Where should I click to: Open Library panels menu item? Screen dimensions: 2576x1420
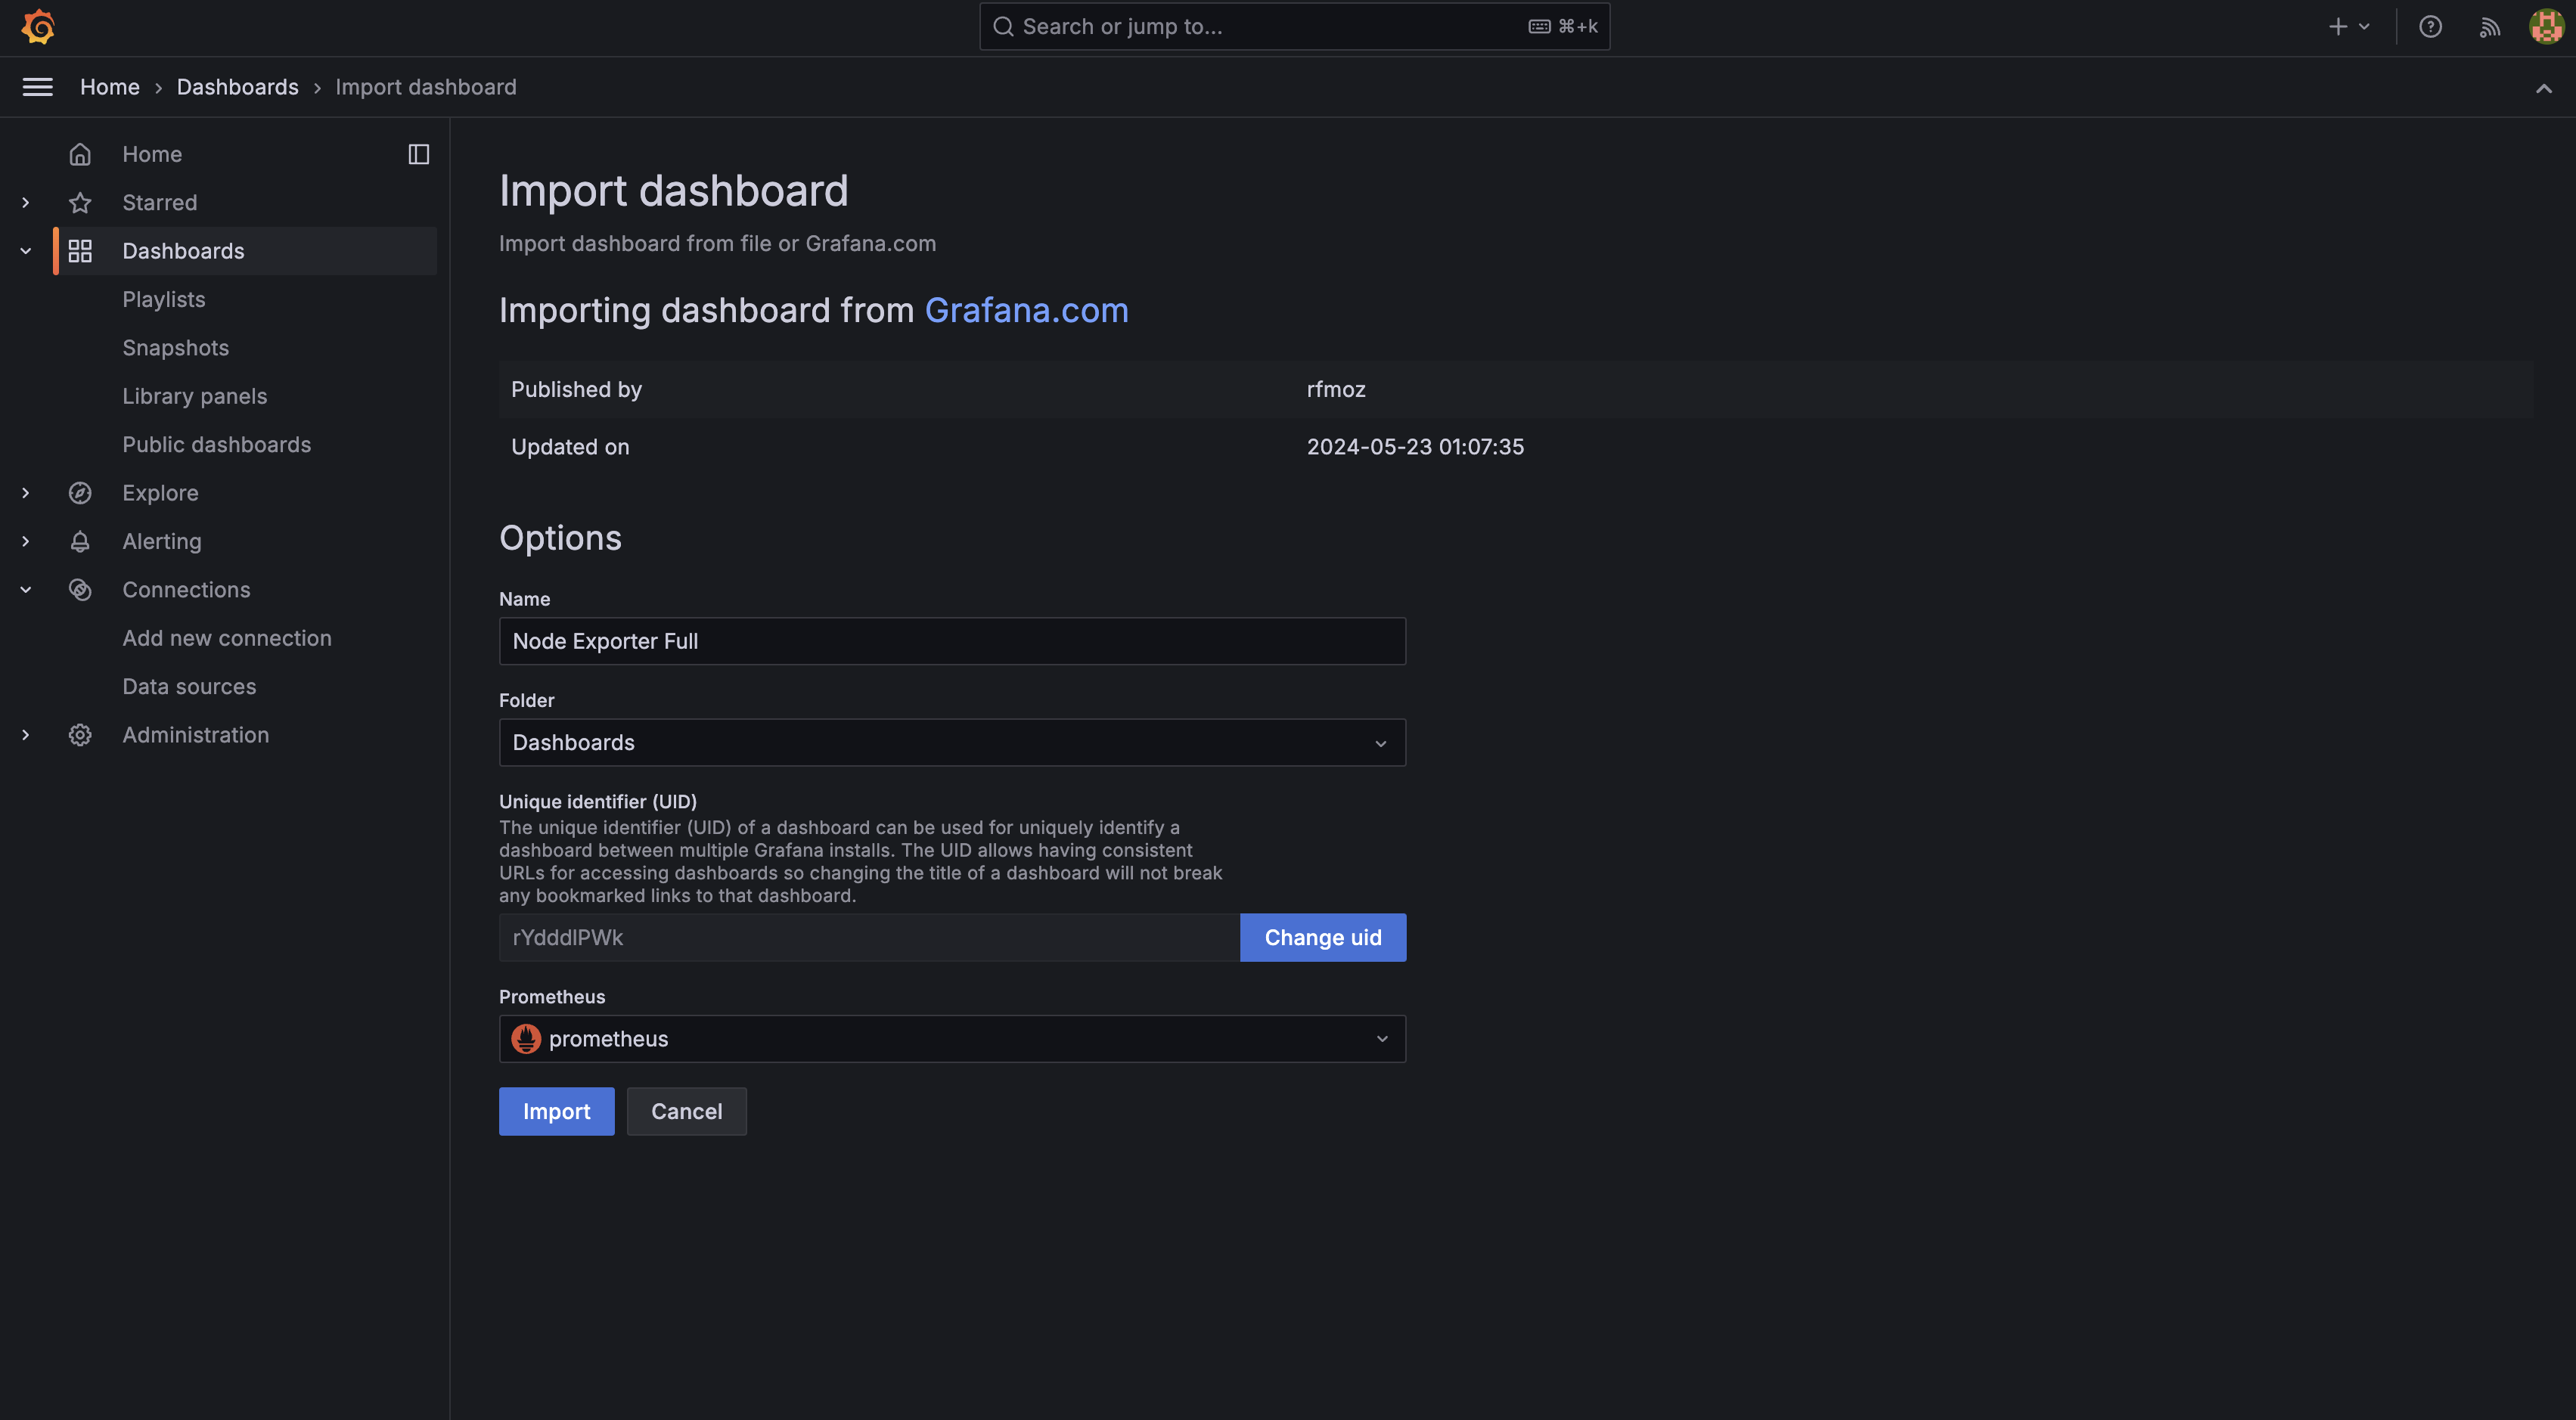tap(195, 396)
